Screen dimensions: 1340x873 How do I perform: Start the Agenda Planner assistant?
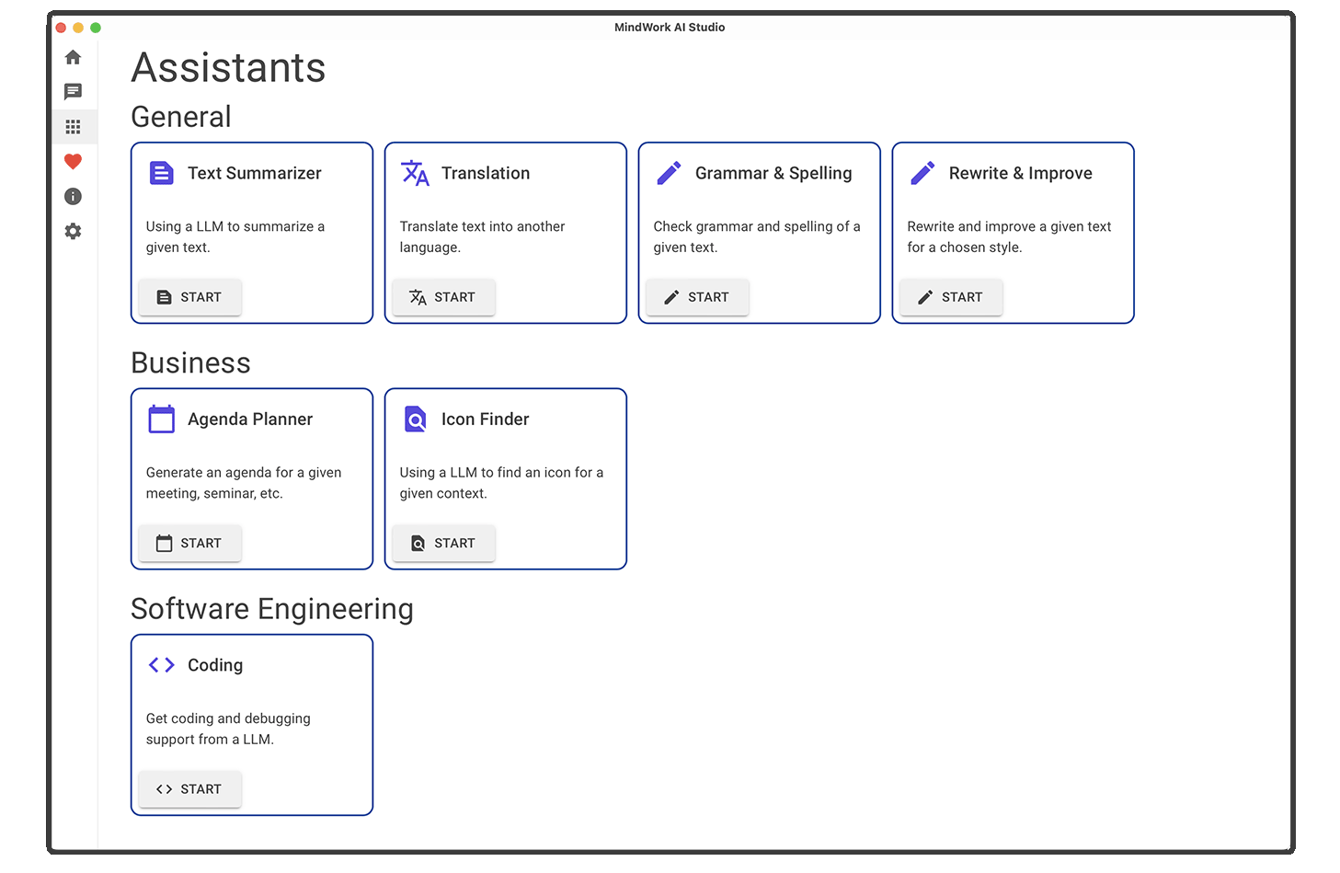pos(189,543)
